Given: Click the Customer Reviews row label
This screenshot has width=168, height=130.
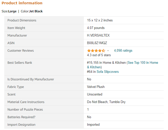Looking at the screenshot, I should point(21,50).
